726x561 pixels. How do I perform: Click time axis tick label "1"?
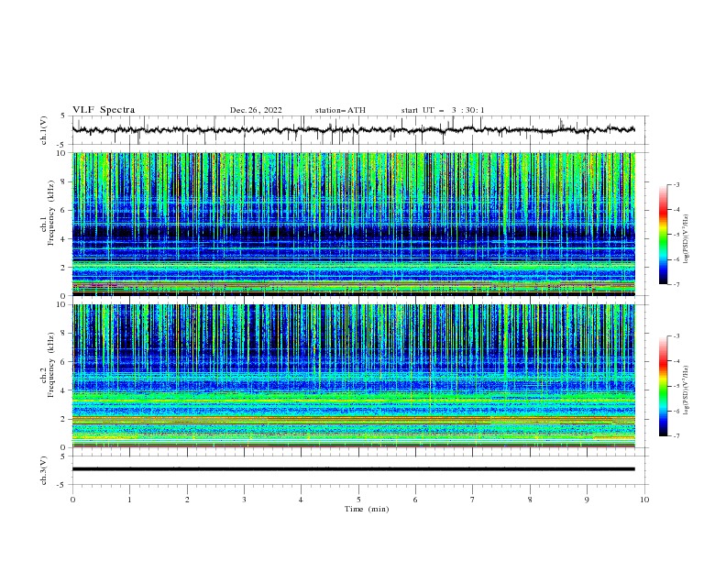(129, 500)
